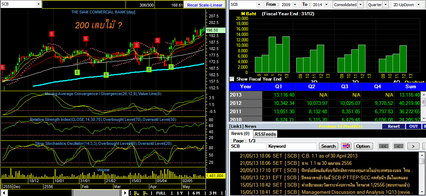Set chart range to 1 Y
Image resolution: width=426 pixels, height=196 pixels.
point(179,193)
